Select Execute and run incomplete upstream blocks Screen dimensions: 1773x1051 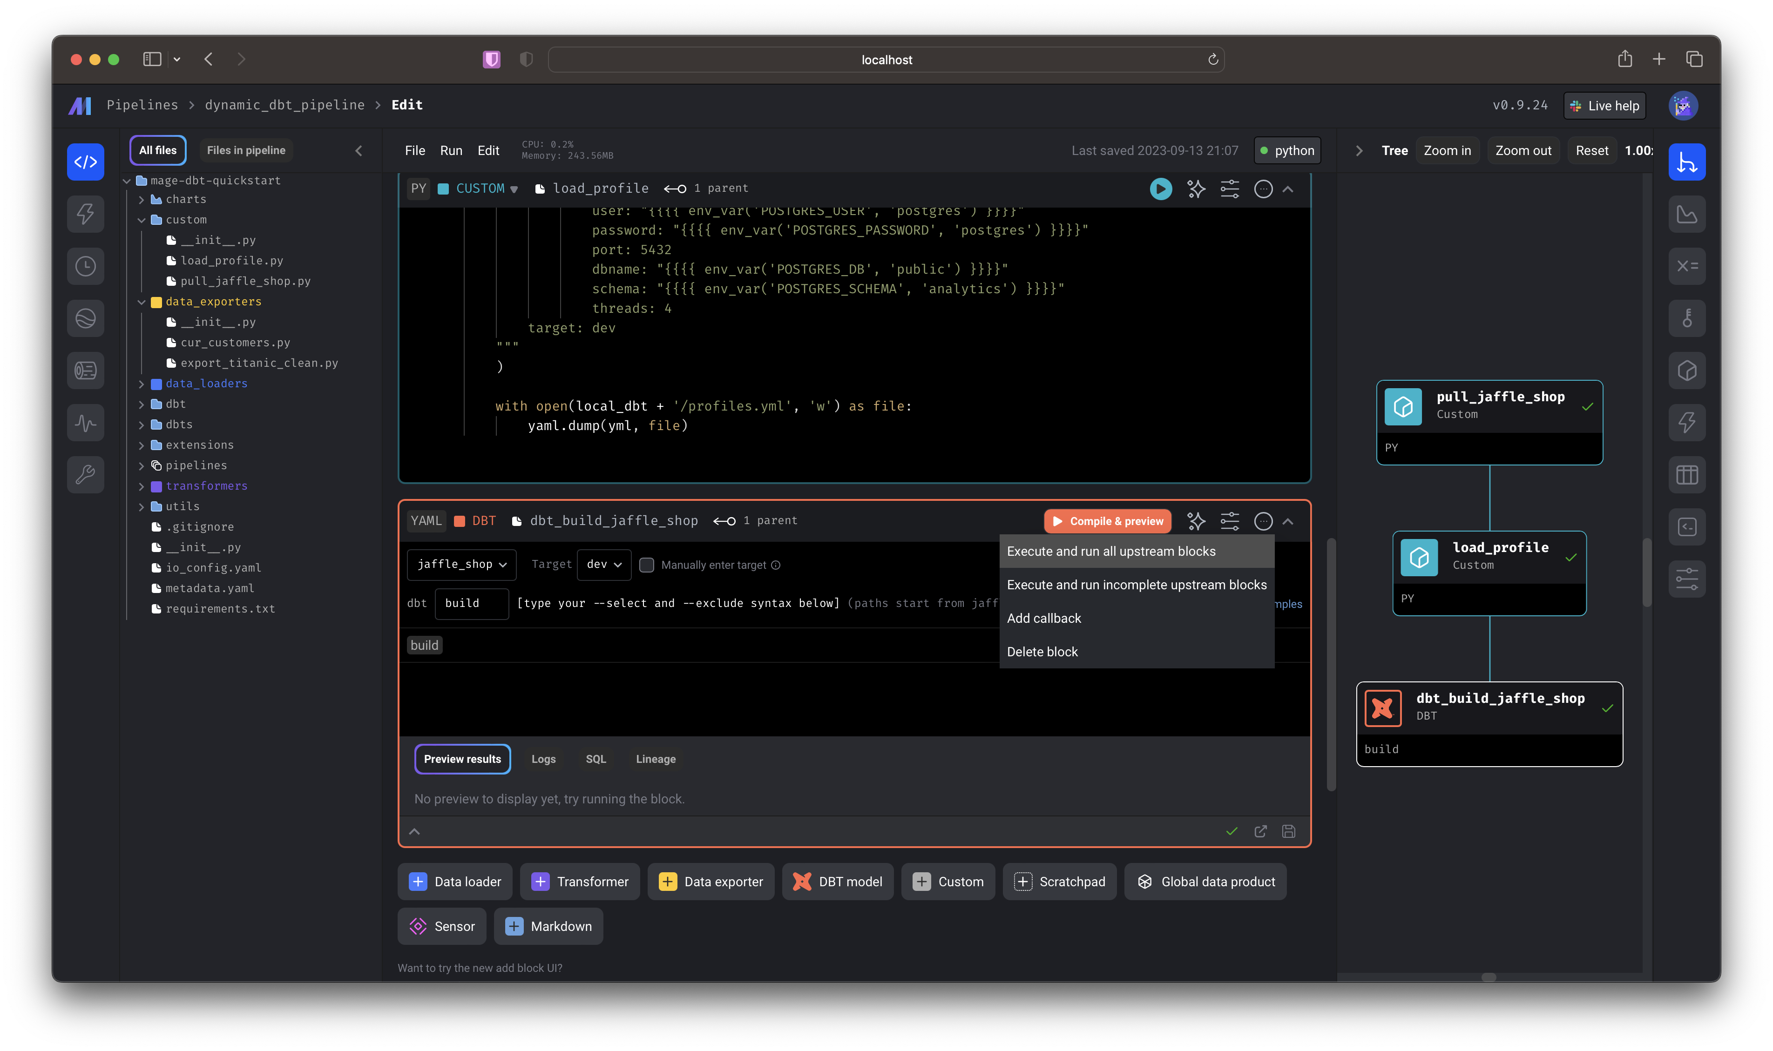click(x=1136, y=585)
